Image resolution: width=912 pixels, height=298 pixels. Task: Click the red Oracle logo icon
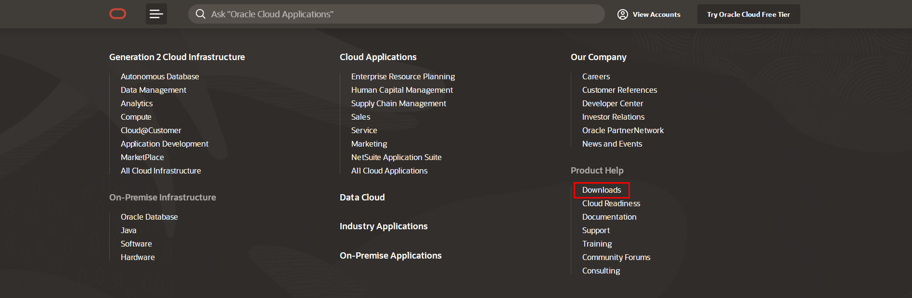tap(118, 14)
